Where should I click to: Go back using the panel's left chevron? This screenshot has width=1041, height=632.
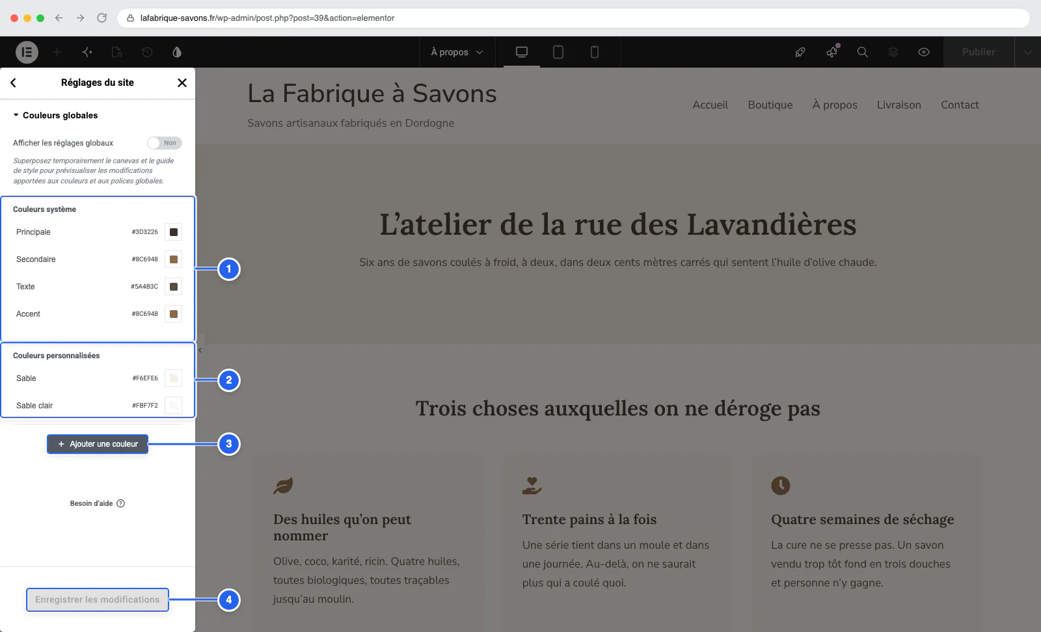click(14, 83)
